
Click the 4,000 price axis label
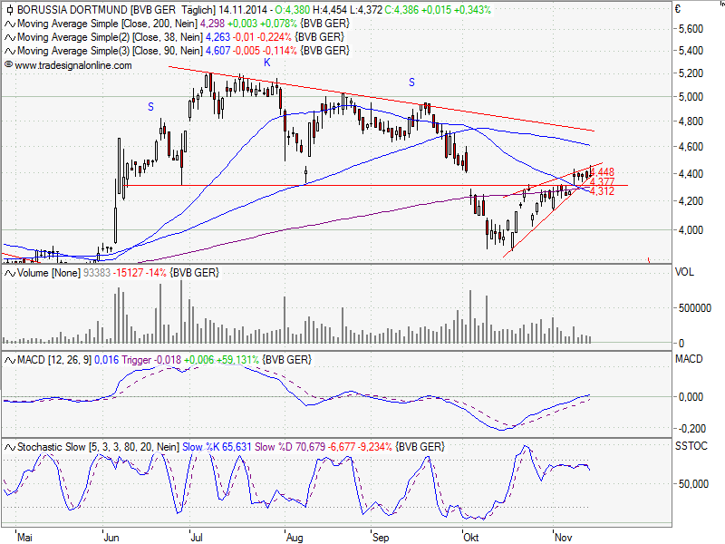691,230
